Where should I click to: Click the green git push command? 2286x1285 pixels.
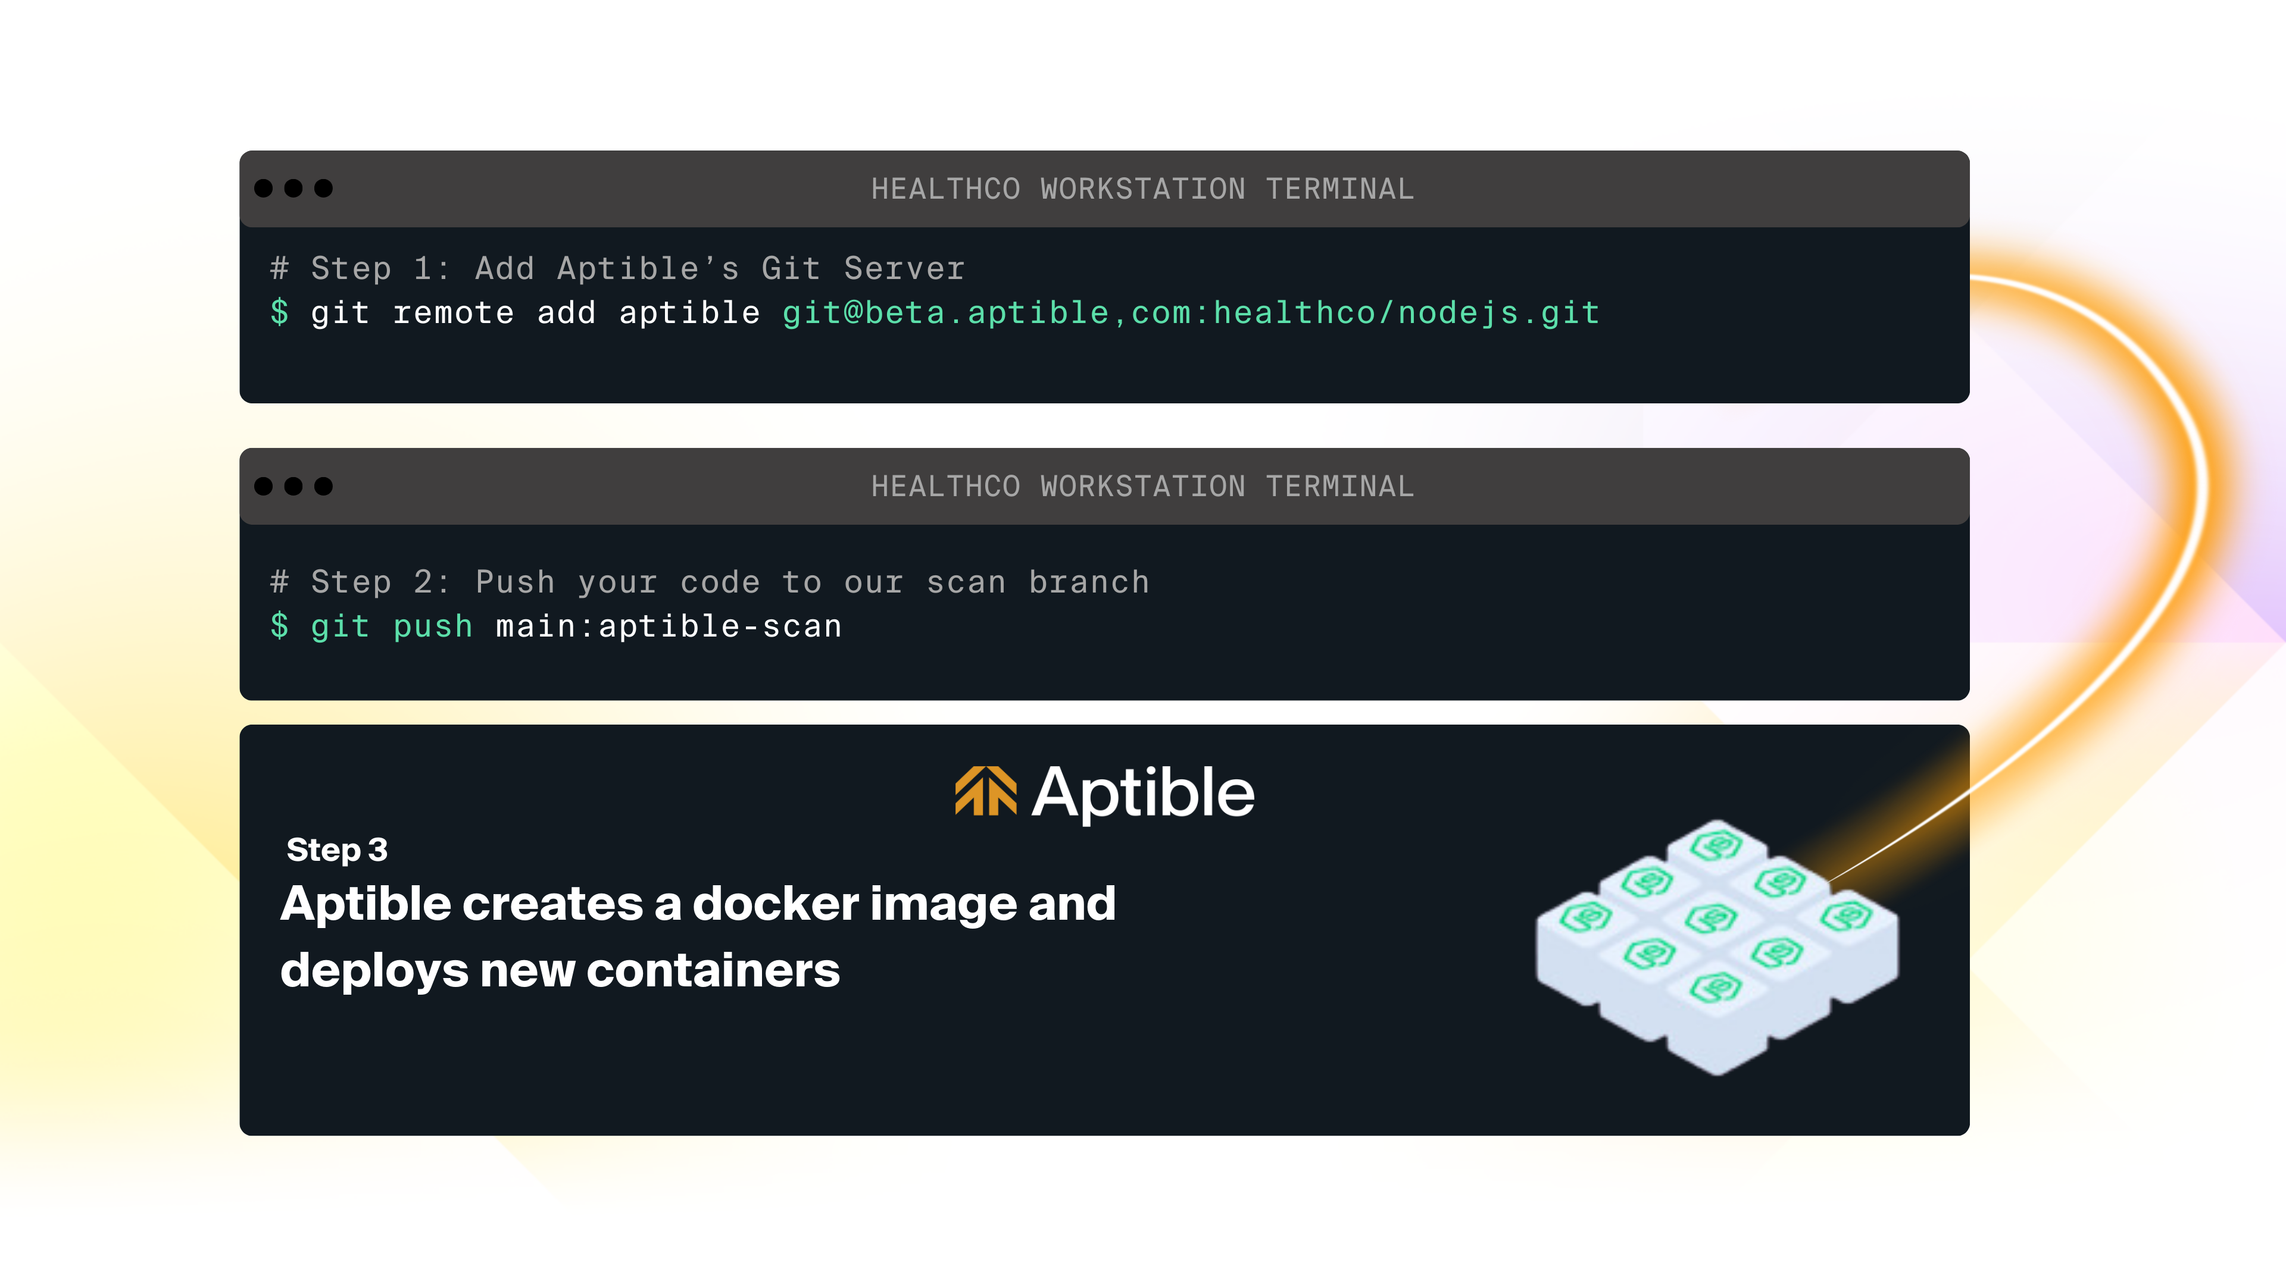[x=391, y=626]
